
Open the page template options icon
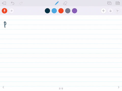(118, 3)
